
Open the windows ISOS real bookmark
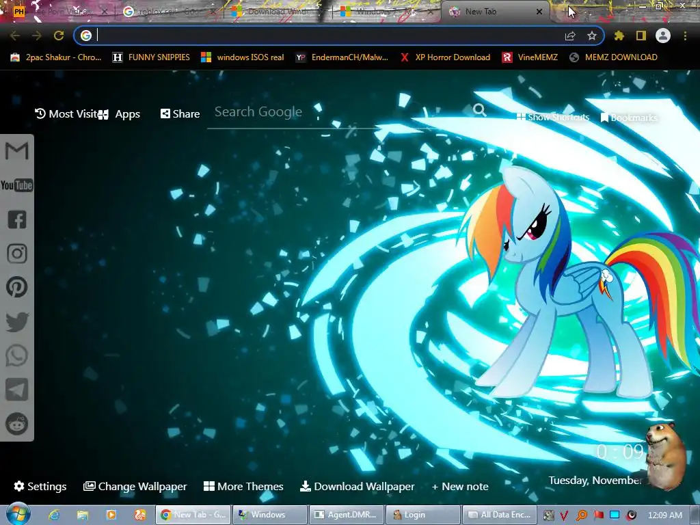click(x=243, y=57)
